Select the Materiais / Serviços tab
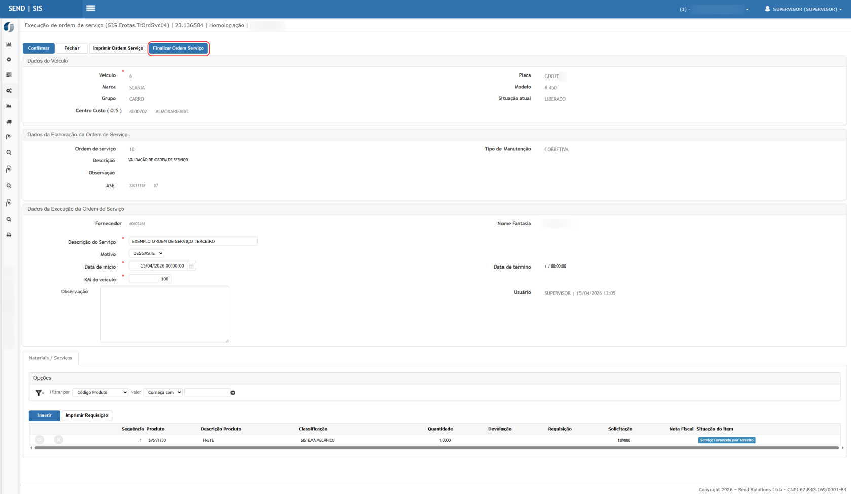 tap(51, 358)
